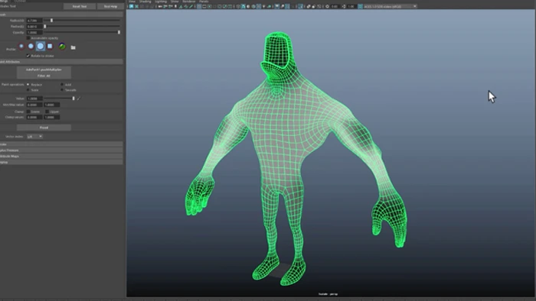Open the Shading menu in viewport panel

coord(145,2)
